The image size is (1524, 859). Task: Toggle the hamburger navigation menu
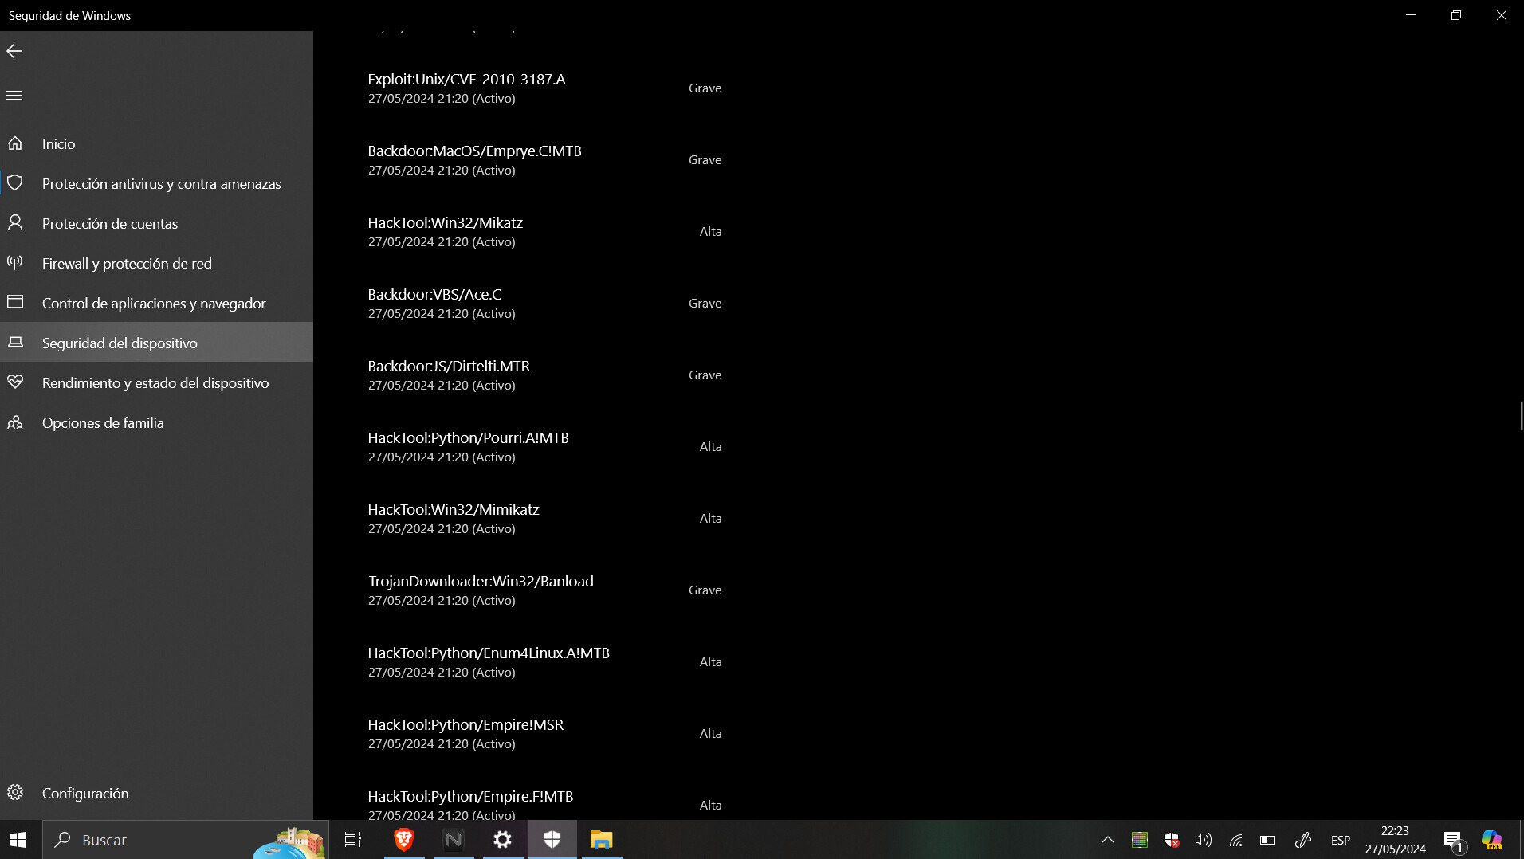coord(14,96)
